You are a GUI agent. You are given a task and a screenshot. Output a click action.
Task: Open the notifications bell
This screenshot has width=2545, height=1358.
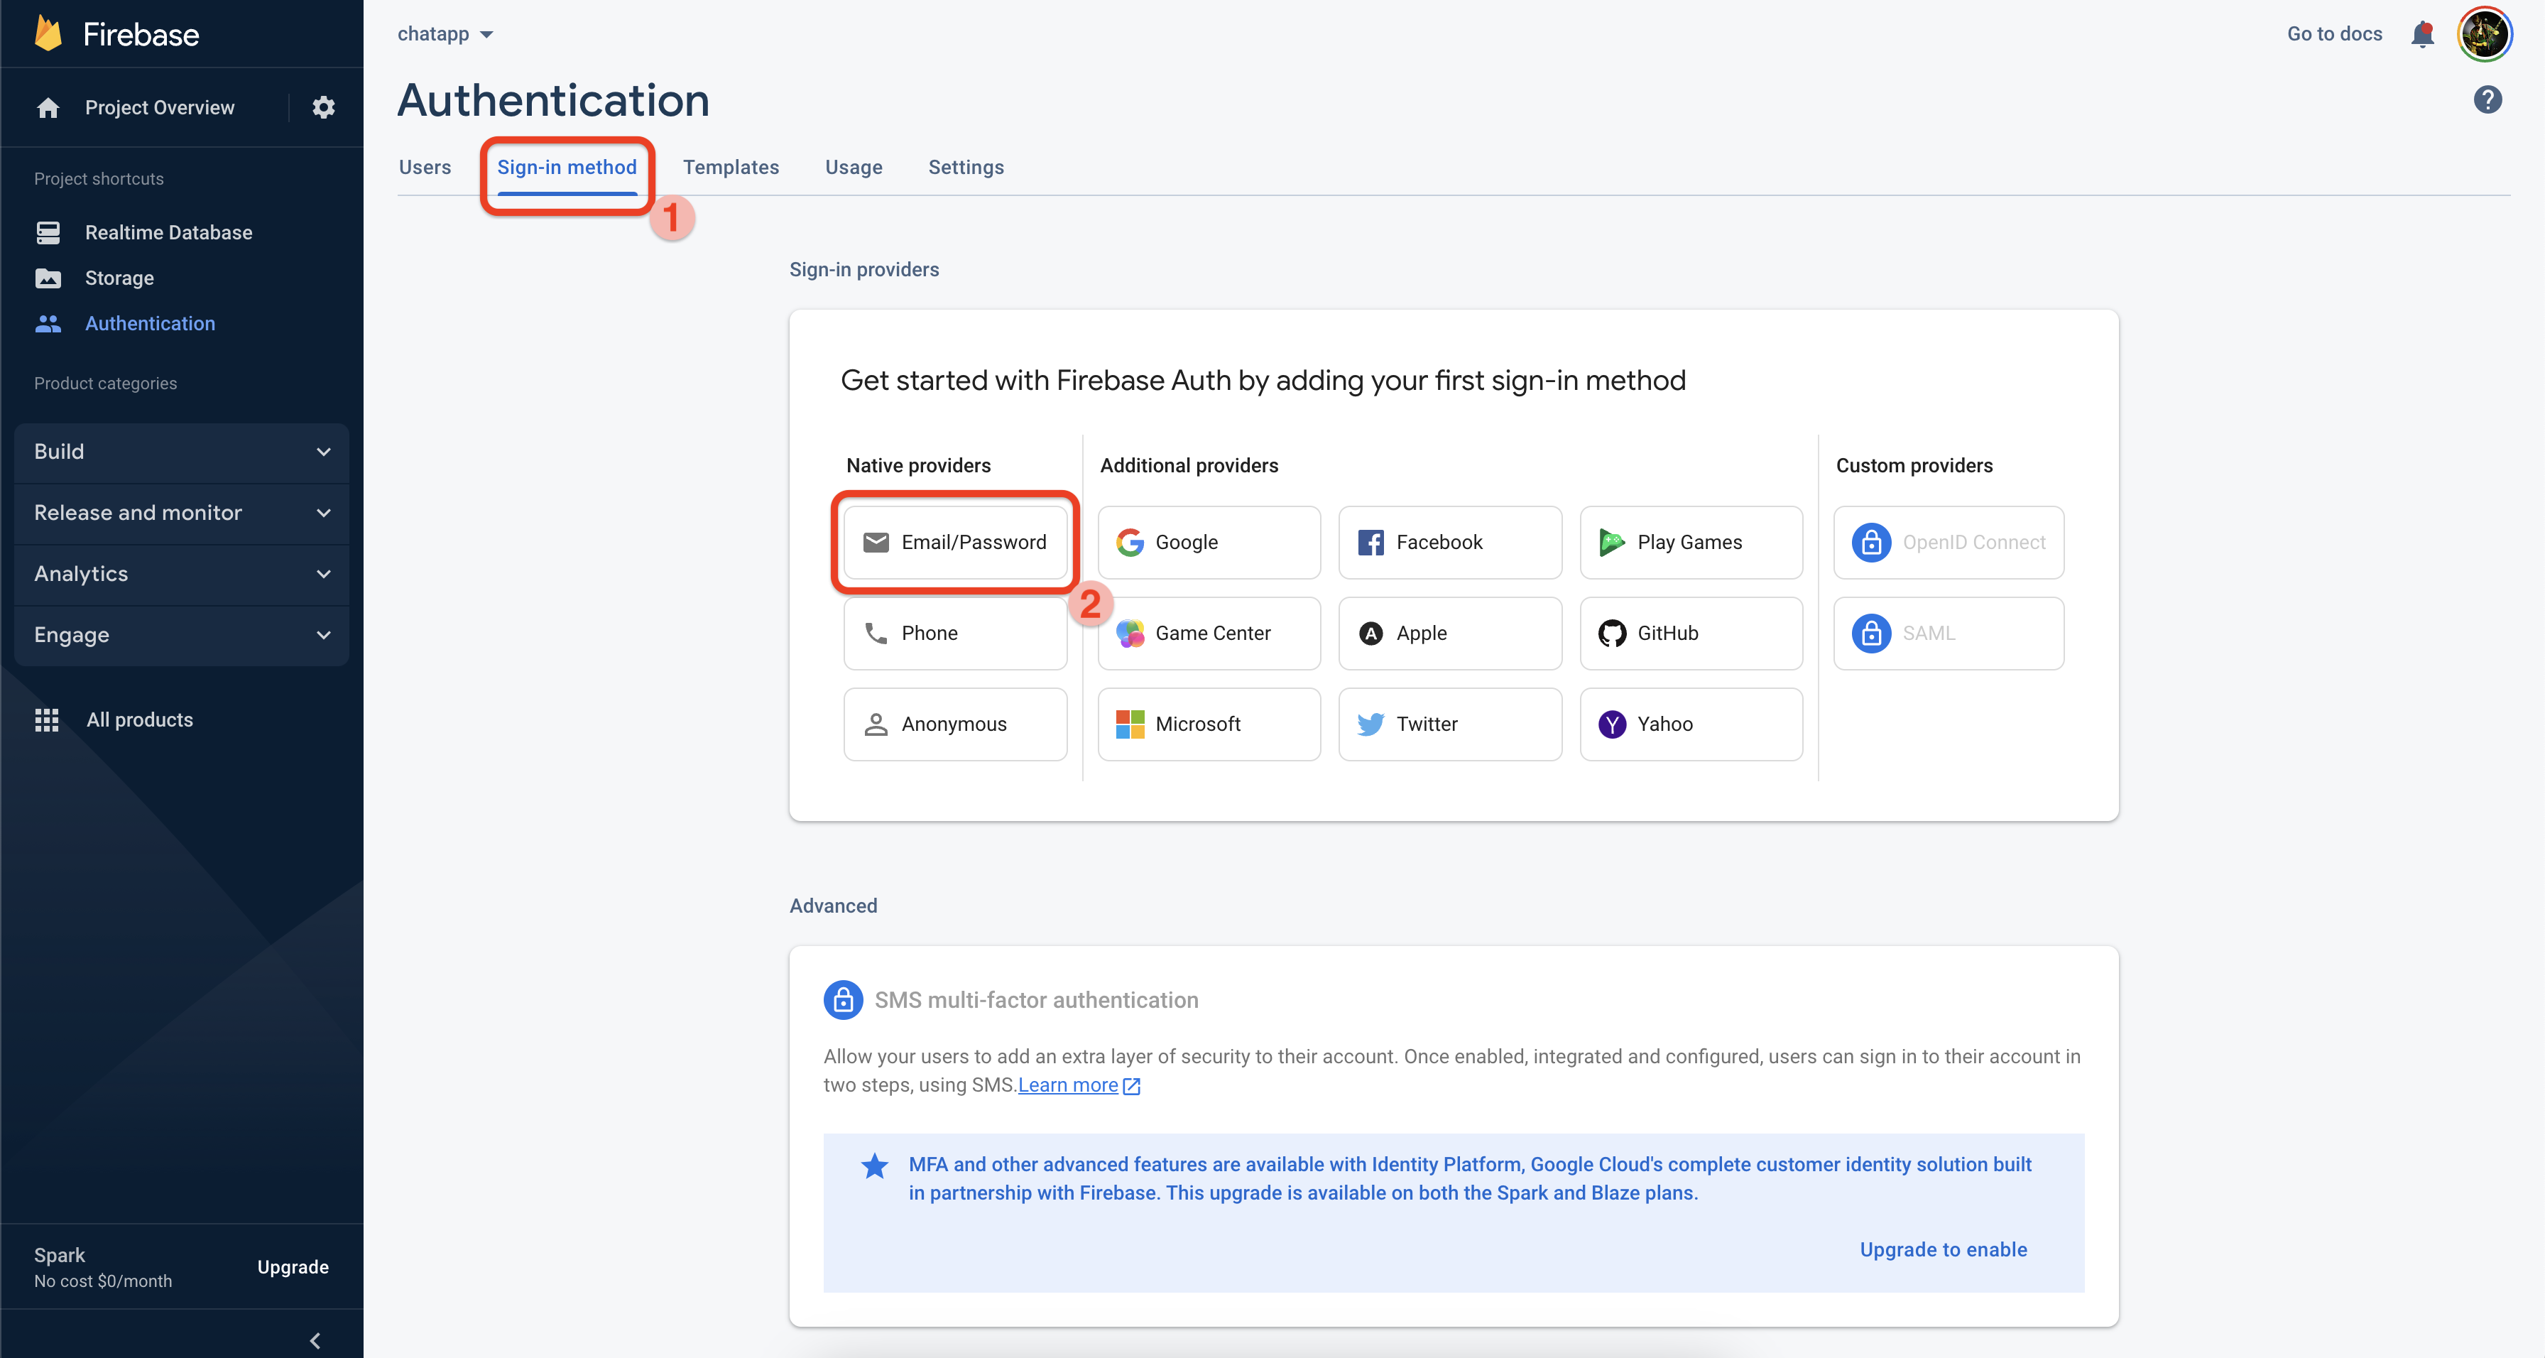2421,35
